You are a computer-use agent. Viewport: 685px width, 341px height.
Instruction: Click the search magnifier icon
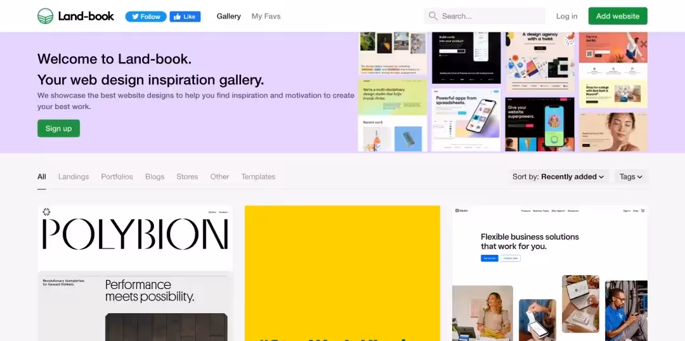(x=433, y=16)
